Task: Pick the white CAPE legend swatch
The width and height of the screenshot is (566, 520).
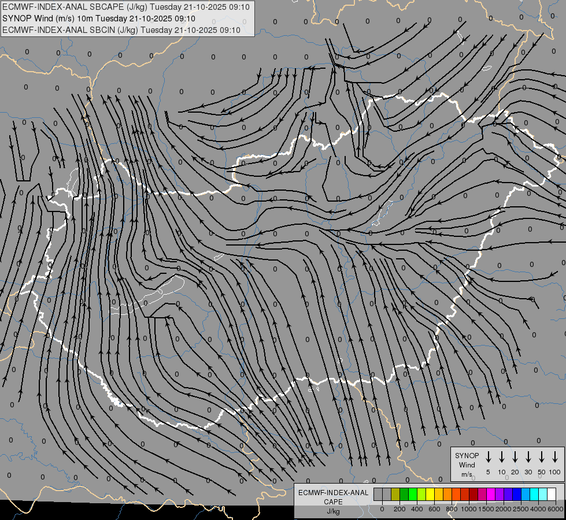Action: 551,494
